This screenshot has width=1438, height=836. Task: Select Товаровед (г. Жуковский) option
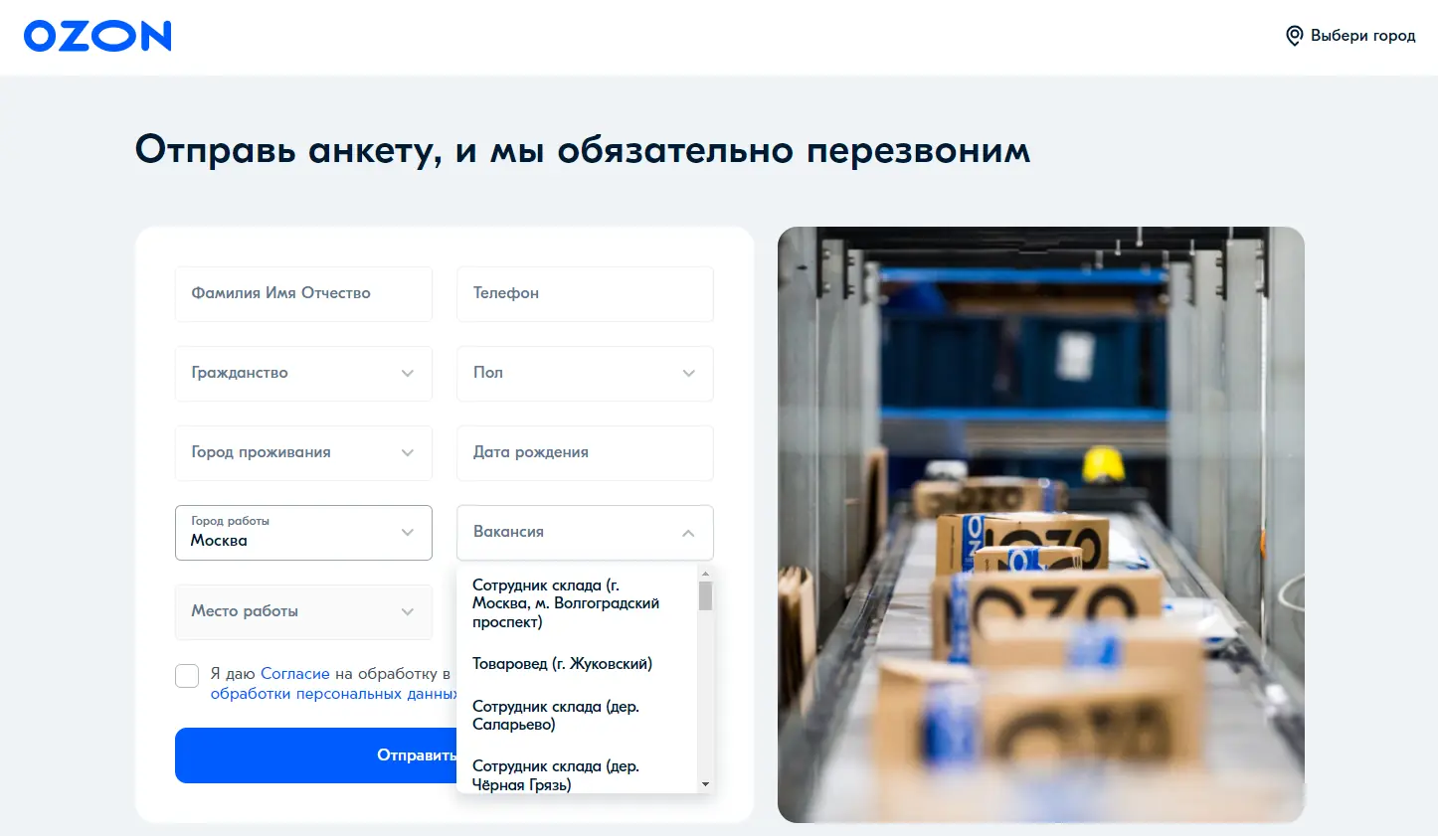[577, 664]
